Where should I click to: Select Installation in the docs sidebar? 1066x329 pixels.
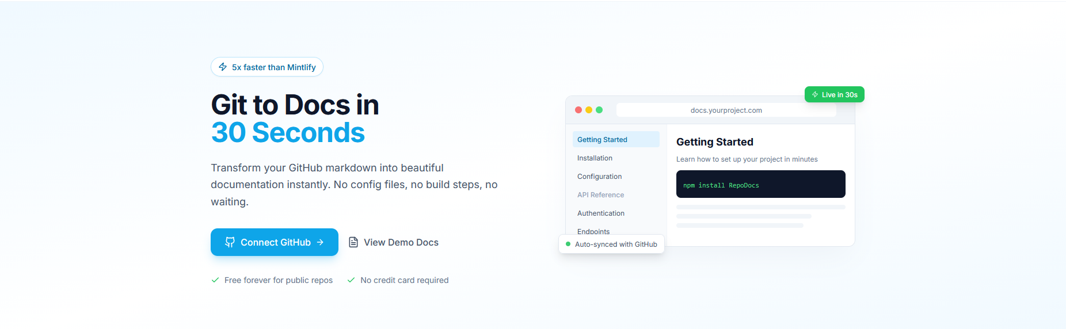(x=616, y=158)
